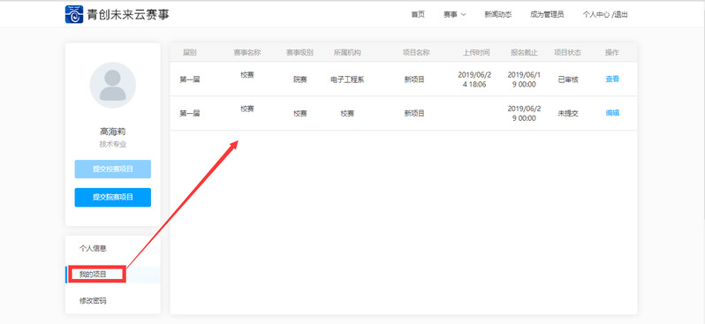Click the 上传时间 column header

click(476, 53)
